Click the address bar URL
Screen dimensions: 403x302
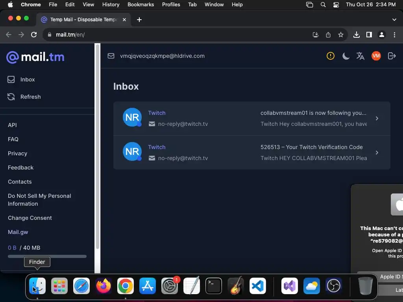pyautogui.click(x=70, y=35)
